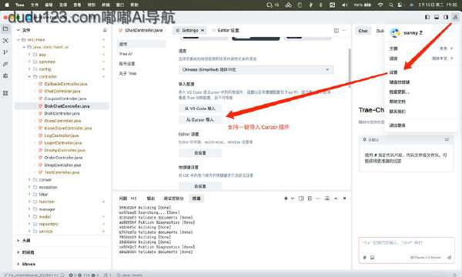This screenshot has width=462, height=277.
Task: Click the import from VS Code button
Action: pos(200,108)
